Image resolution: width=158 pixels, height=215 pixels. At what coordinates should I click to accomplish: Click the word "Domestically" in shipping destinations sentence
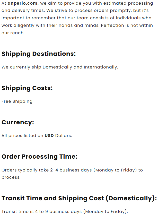point(57,67)
